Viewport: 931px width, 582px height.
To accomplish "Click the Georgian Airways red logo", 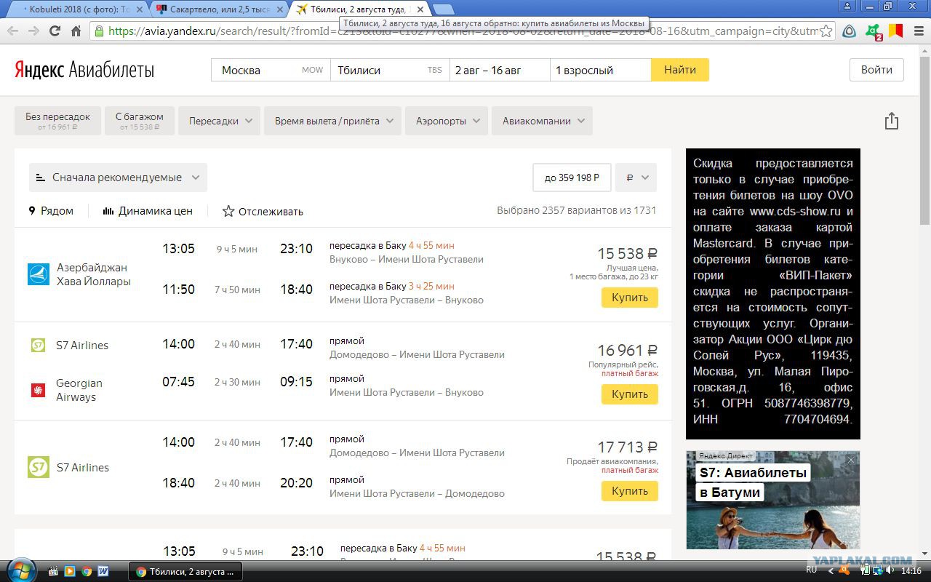I will 38,390.
